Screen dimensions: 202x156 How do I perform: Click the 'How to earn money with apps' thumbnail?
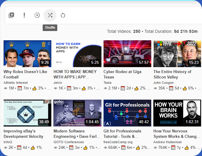(x=77, y=54)
